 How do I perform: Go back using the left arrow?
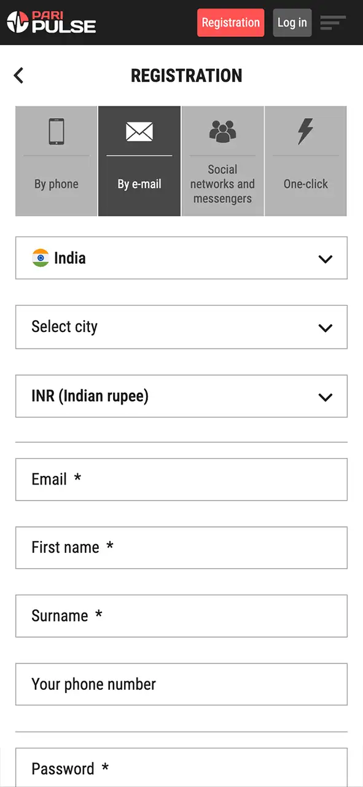coord(18,76)
